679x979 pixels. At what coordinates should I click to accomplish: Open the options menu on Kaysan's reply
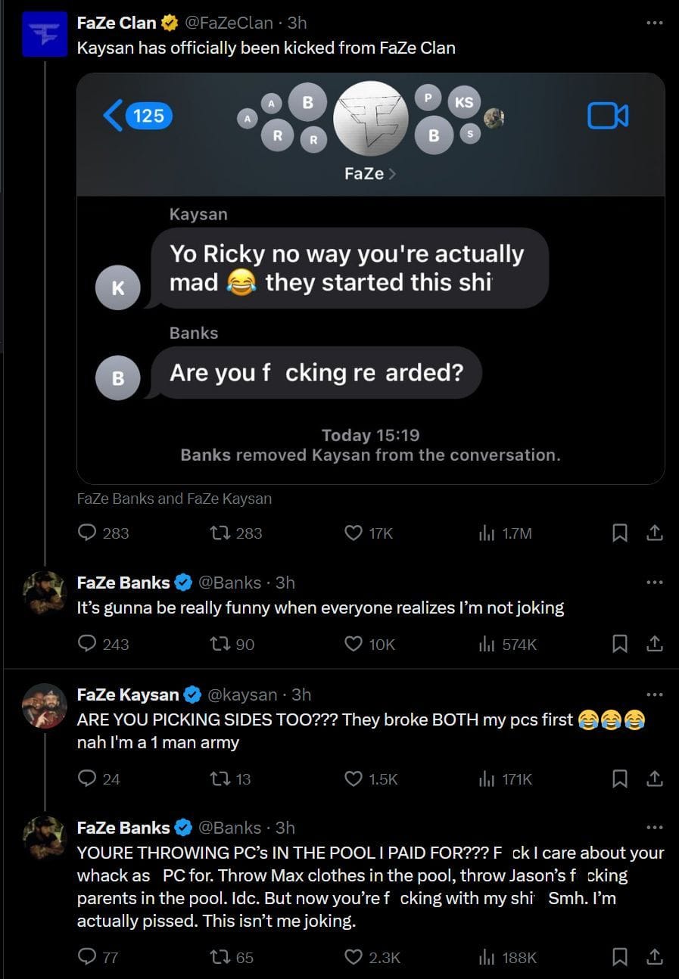tap(653, 694)
